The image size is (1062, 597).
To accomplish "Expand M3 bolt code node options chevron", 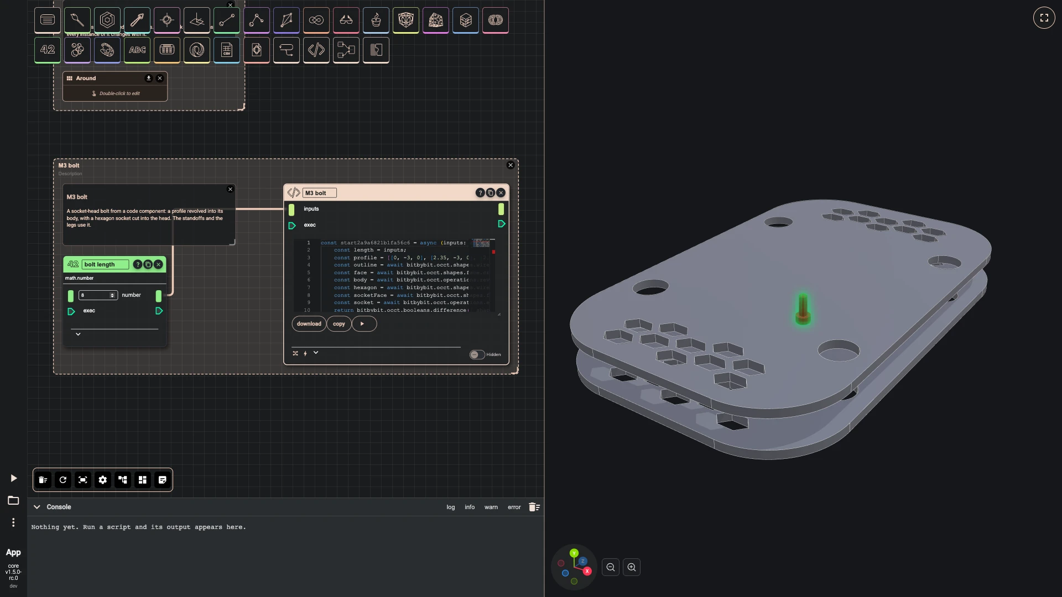I will click(316, 353).
